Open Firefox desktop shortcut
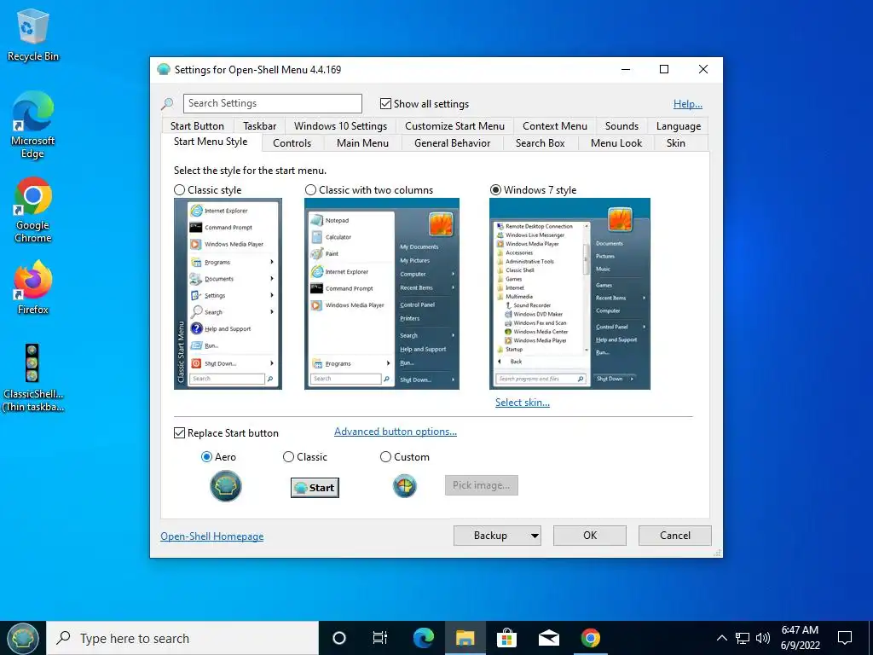The image size is (873, 655). point(33,288)
